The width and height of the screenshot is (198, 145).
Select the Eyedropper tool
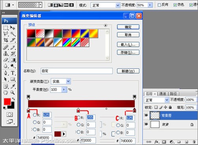(13, 87)
